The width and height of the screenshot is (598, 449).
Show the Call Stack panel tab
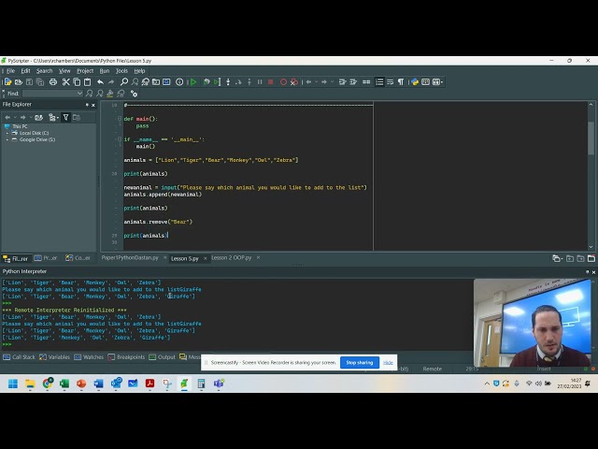pyautogui.click(x=19, y=357)
